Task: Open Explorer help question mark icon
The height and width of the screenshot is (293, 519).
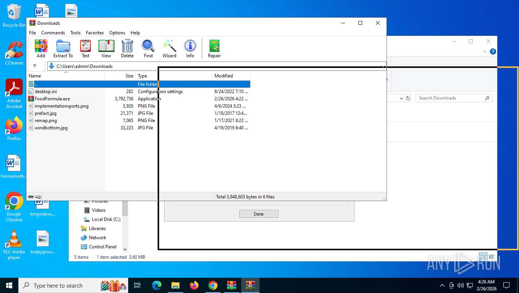Action: coord(493,52)
